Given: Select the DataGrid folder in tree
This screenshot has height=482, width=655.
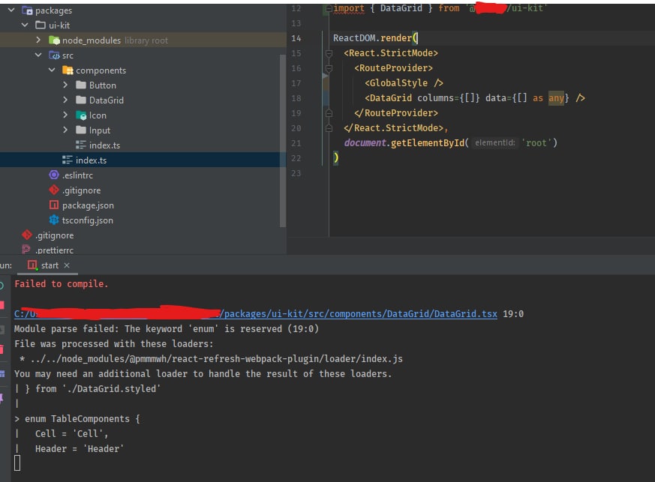Looking at the screenshot, I should click(x=106, y=100).
